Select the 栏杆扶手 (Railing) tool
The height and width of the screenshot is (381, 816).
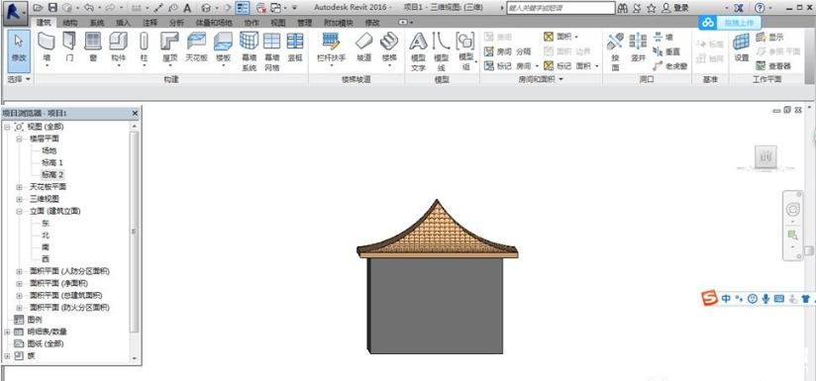pos(331,48)
